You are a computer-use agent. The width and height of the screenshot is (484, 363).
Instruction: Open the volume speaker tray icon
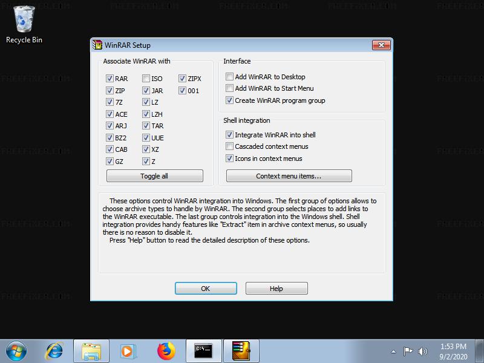click(422, 352)
